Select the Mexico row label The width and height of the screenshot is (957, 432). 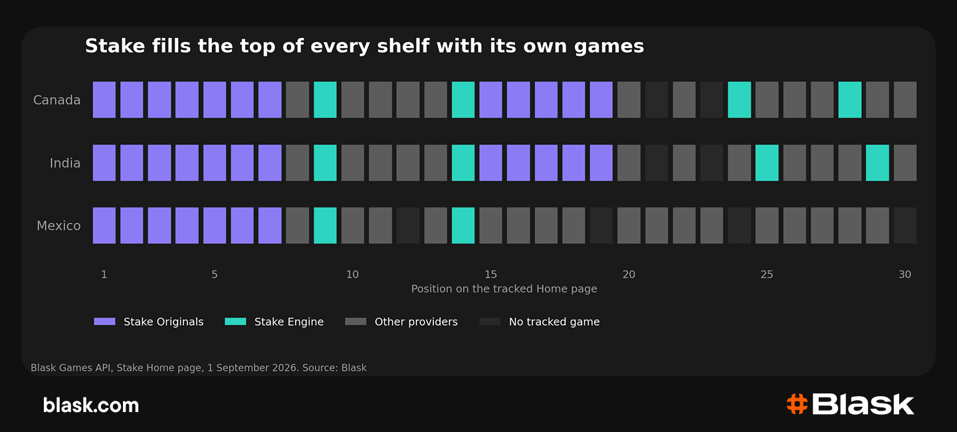58,226
